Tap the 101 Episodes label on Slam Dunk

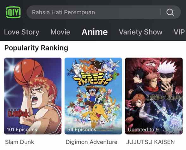(22, 130)
